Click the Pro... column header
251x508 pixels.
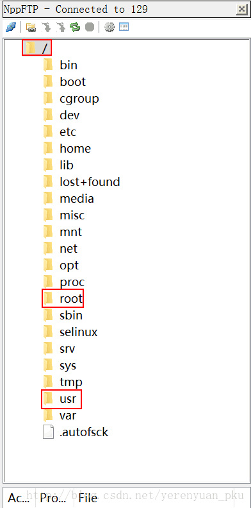[53, 498]
